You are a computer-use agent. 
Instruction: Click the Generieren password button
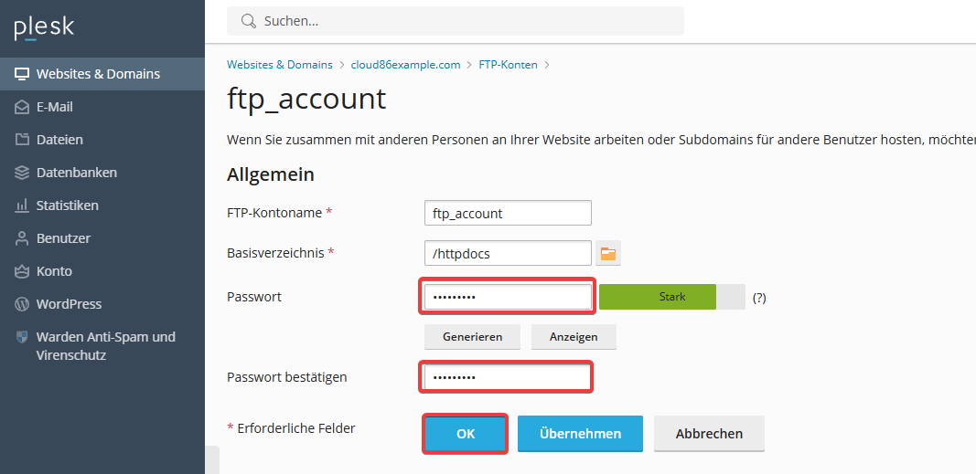[472, 337]
